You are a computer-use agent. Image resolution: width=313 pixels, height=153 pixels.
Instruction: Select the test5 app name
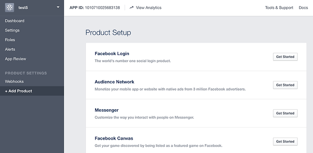click(23, 8)
